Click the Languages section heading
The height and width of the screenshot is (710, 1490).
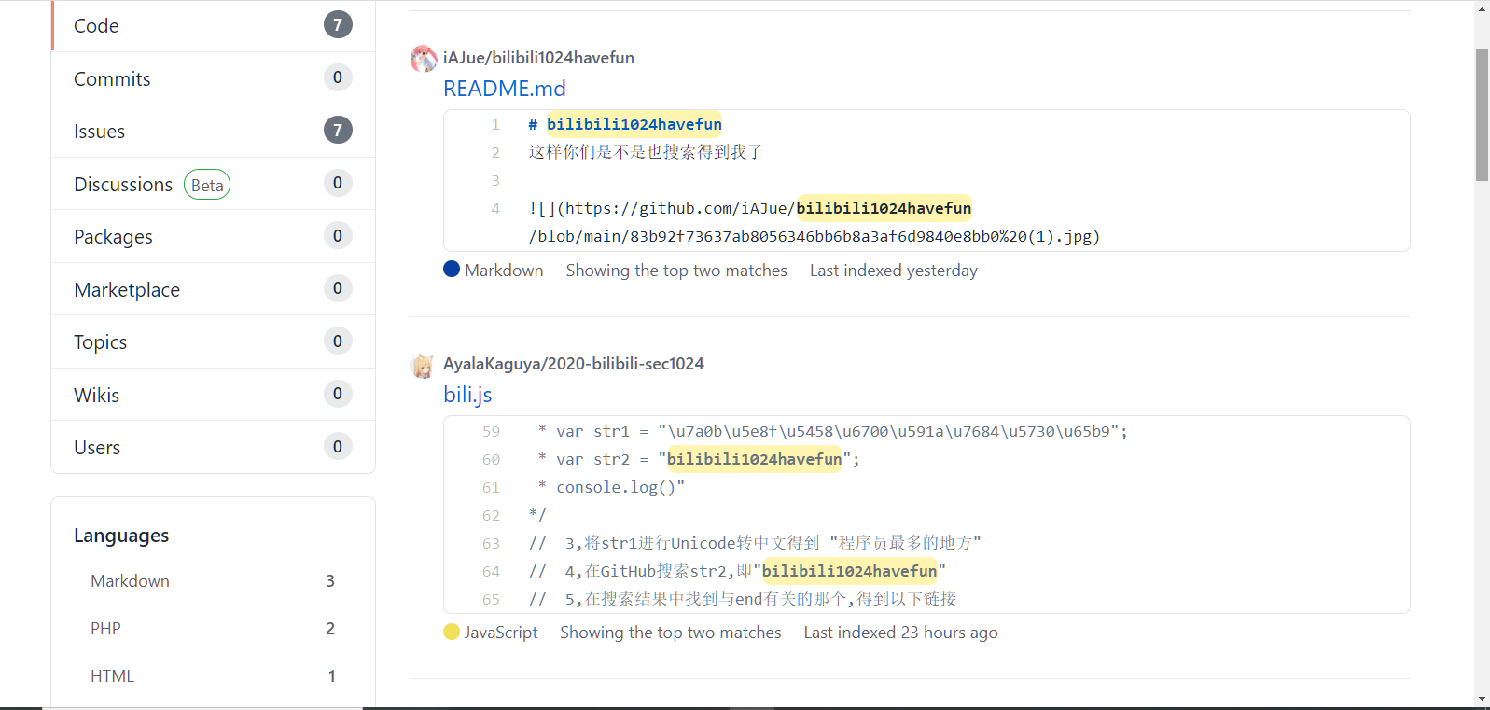[x=121, y=536]
